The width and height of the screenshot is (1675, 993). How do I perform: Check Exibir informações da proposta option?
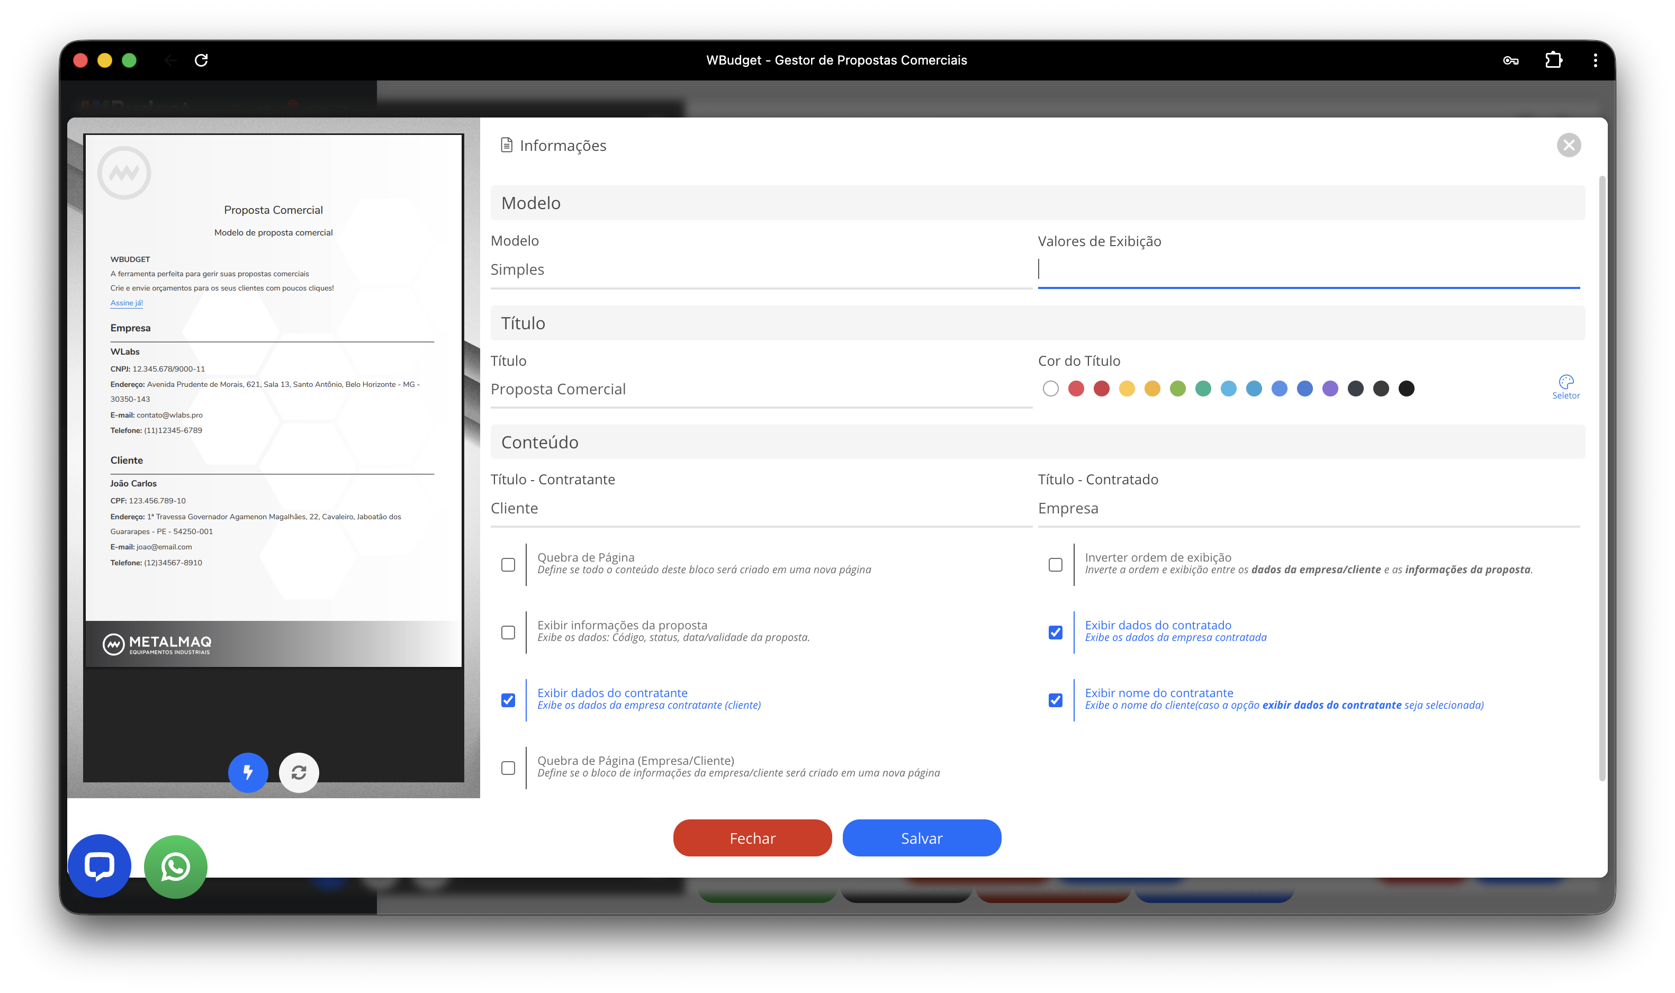[508, 633]
